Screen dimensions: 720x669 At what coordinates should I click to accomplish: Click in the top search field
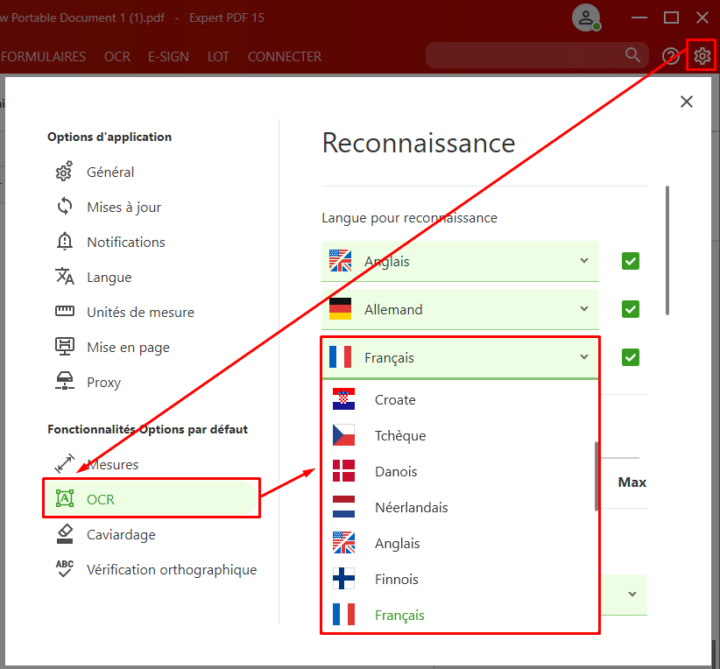tap(537, 55)
